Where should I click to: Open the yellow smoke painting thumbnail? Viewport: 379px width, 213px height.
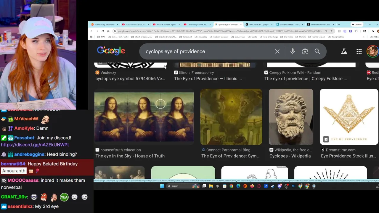231,117
